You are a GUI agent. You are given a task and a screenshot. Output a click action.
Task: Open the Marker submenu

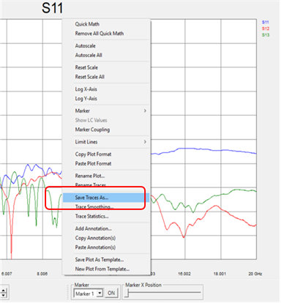(106, 111)
